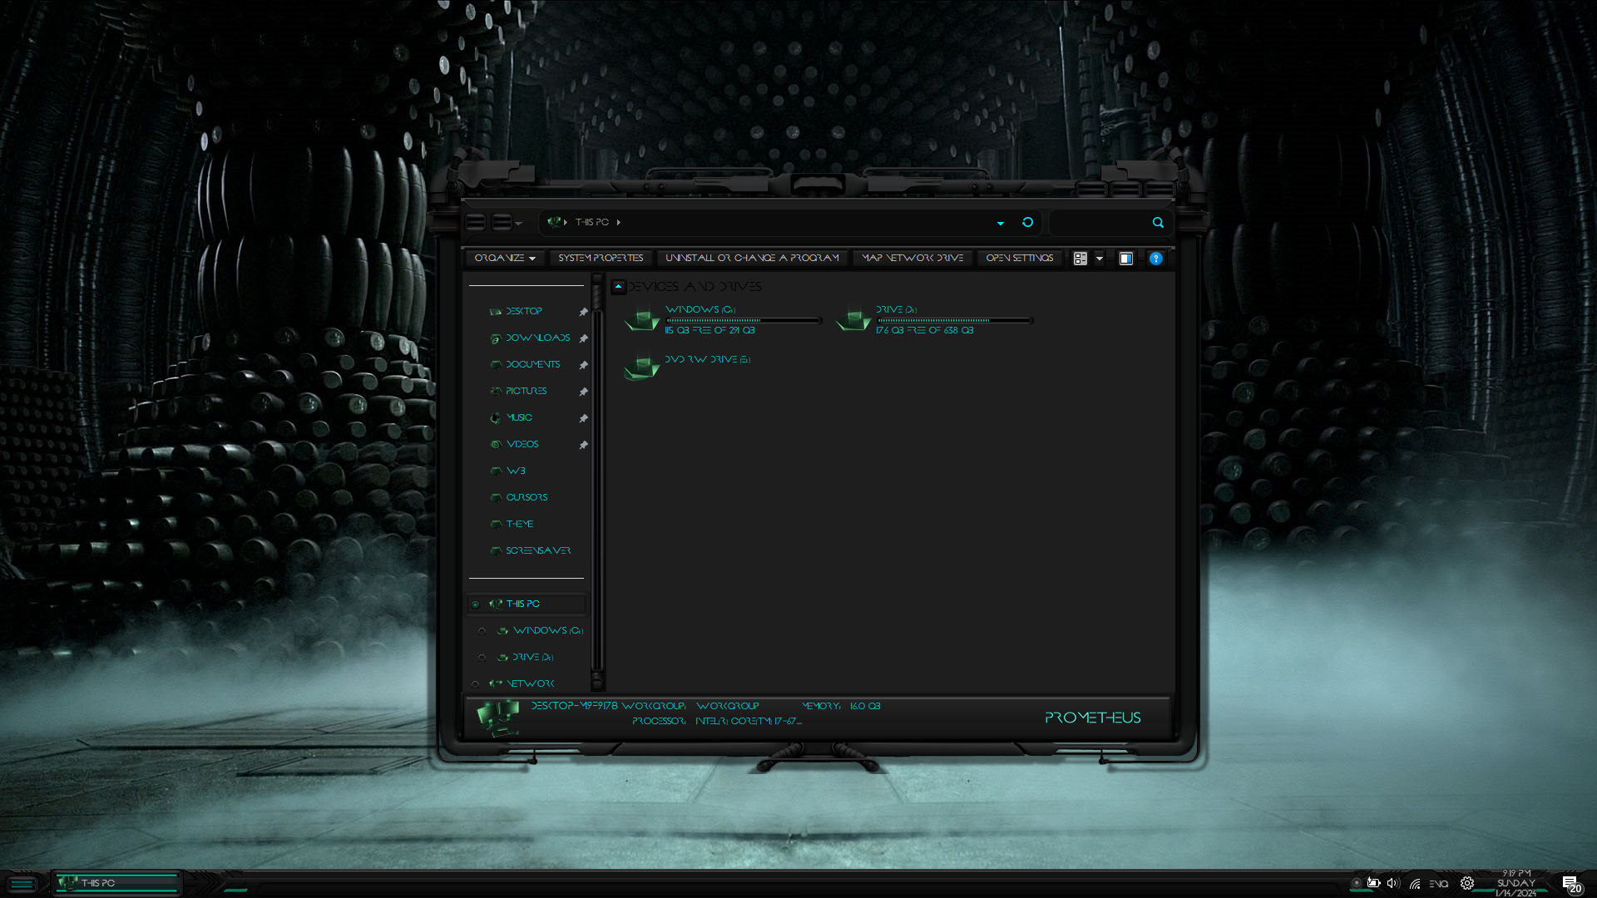The image size is (1597, 898).
Task: Open the help question mark icon
Action: pos(1155,259)
